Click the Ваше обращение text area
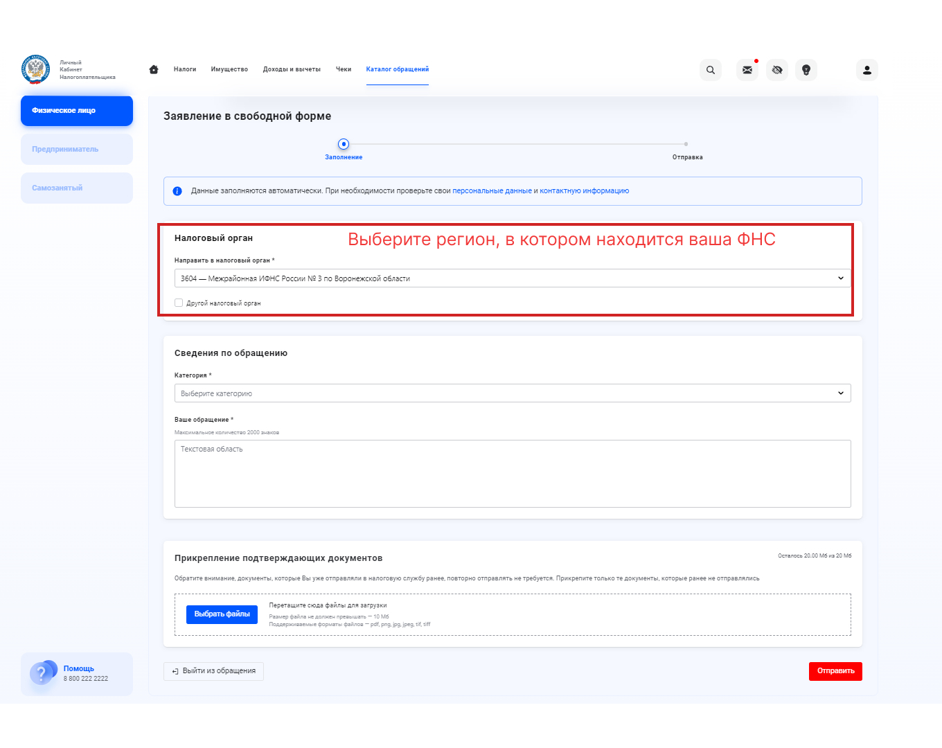942x748 pixels. coord(513,474)
